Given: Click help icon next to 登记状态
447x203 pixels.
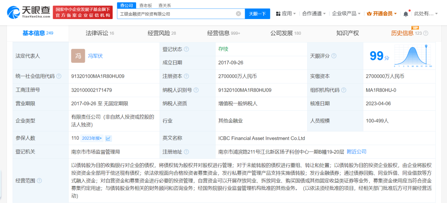Looking at the screenshot, I should [x=186, y=49].
